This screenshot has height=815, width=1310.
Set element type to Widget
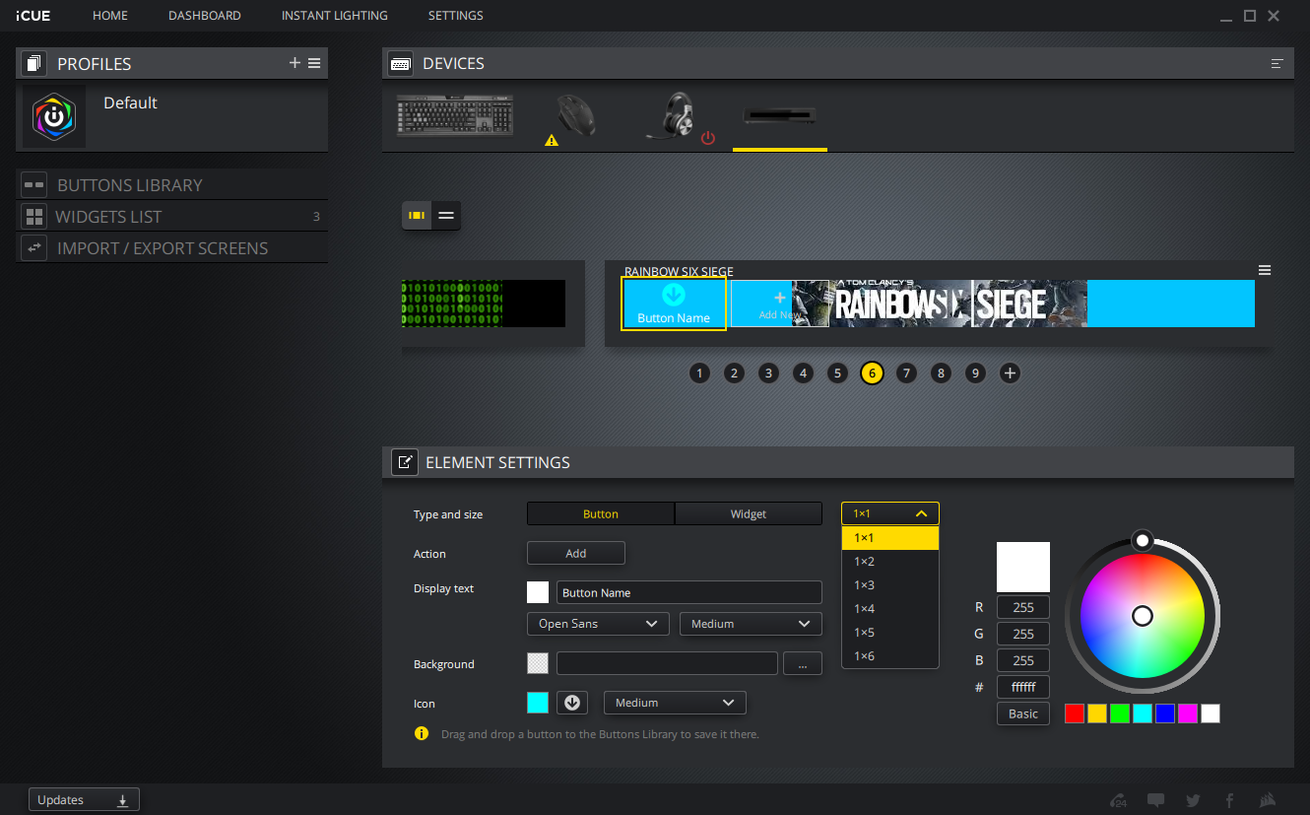749,513
